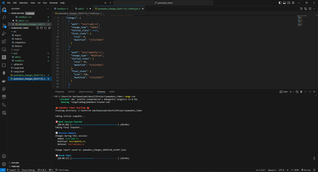Toggle the secondary side bar visibility
318x172 pixels.
pyautogui.click(x=289, y=3)
